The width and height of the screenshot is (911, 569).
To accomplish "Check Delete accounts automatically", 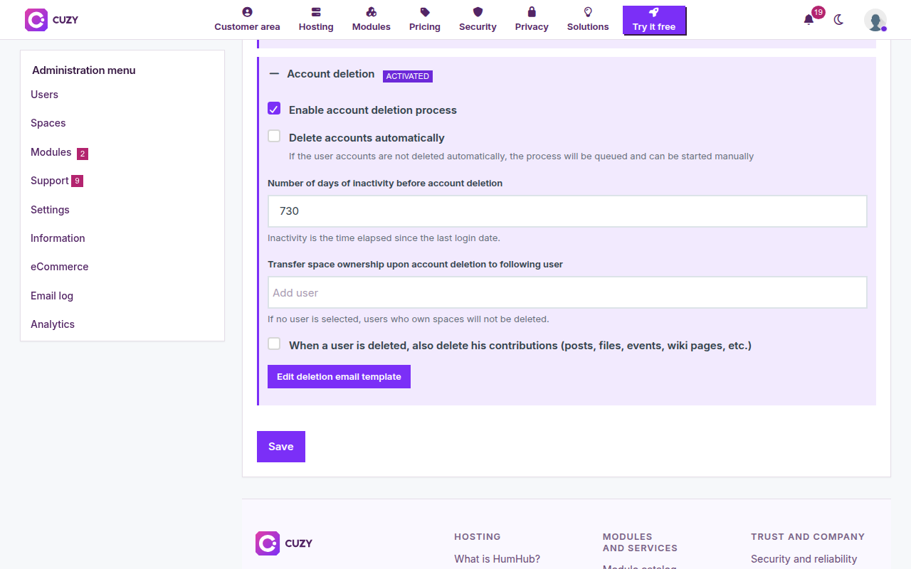I will pyautogui.click(x=274, y=137).
